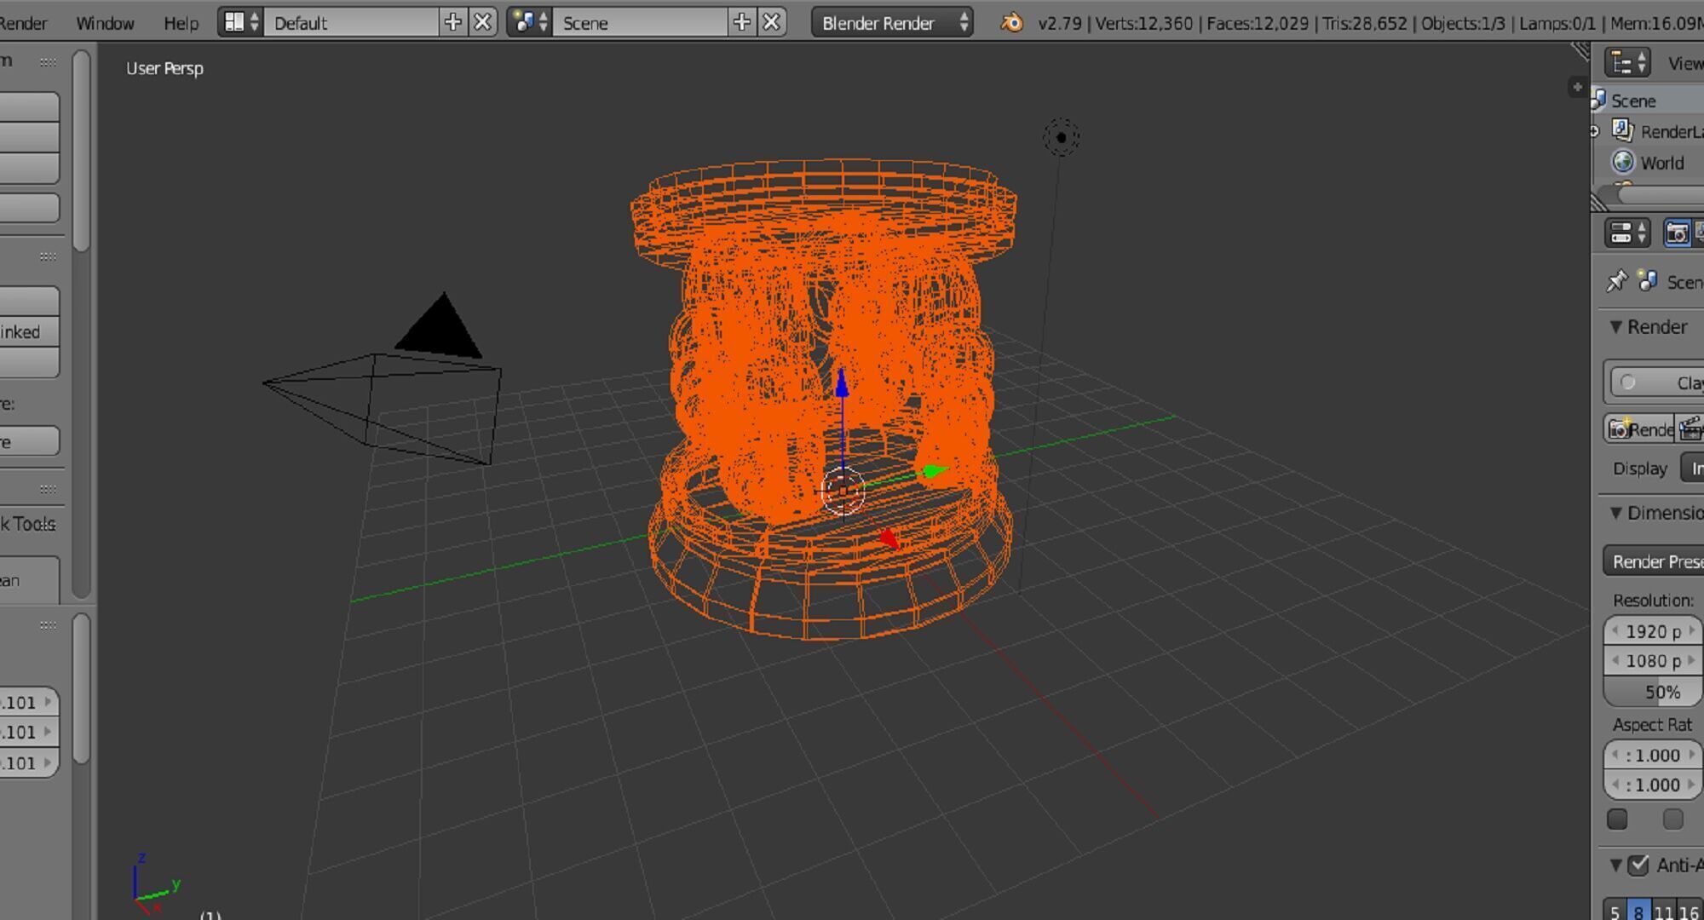Screen dimensions: 1704x920
Task: Select 11 anti-aliasing samples
Action: click(1663, 911)
